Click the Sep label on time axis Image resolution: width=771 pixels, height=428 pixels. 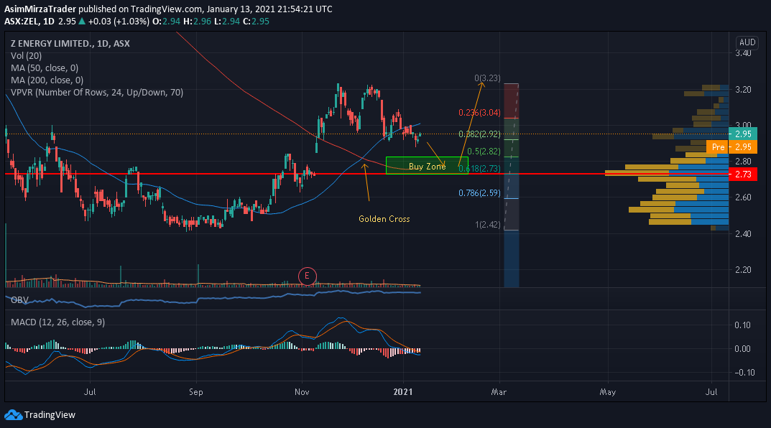coord(195,391)
